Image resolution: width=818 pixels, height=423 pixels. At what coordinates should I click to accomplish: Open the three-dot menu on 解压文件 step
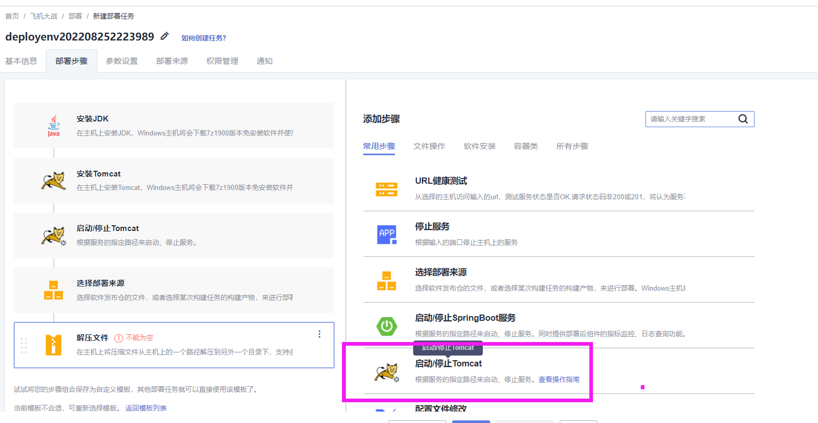click(x=320, y=334)
